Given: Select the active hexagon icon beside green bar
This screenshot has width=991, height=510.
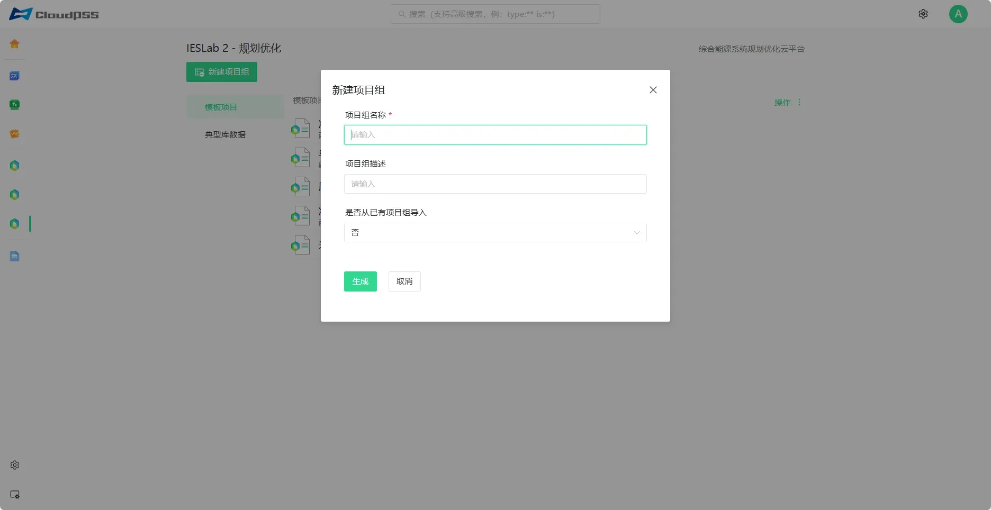Looking at the screenshot, I should click(15, 224).
